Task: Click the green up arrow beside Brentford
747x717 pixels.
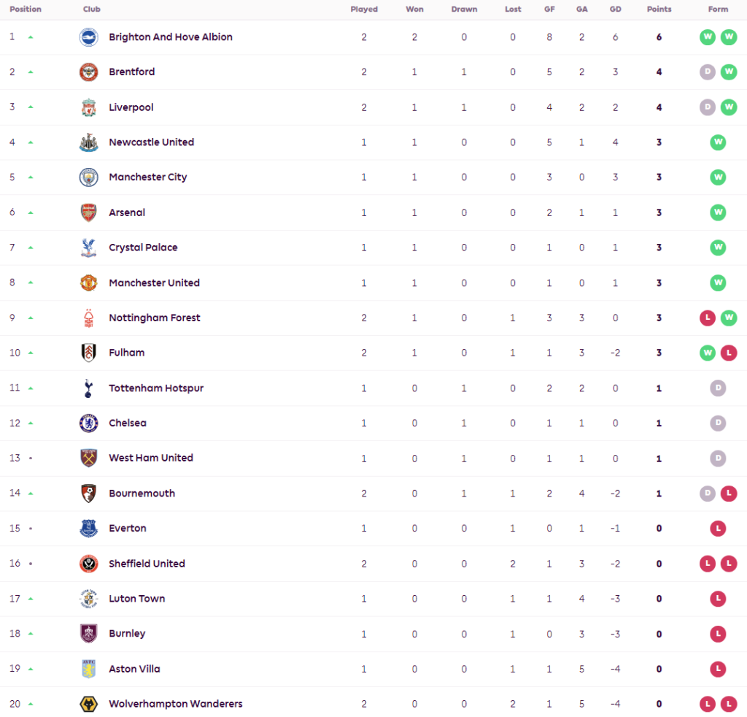Action: [x=31, y=72]
